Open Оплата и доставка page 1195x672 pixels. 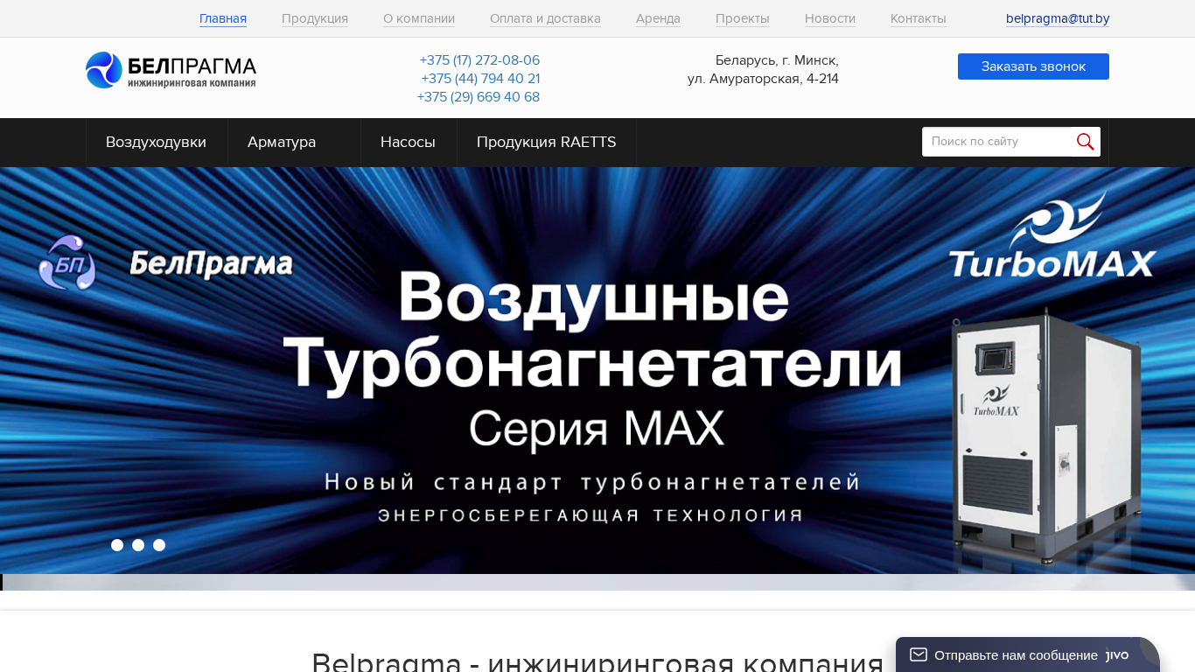545,18
